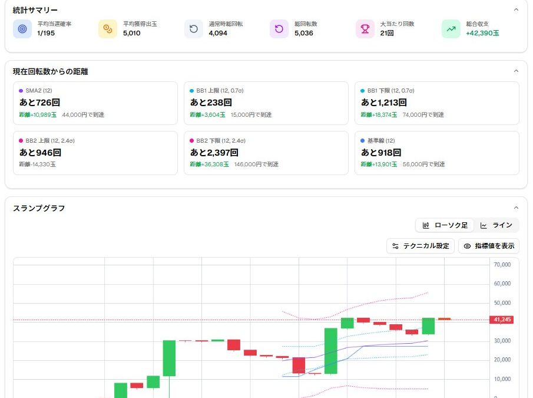Image resolution: width=533 pixels, height=398 pixels.
Task: Click the BB2 上限 pink dot
Action: click(x=21, y=141)
